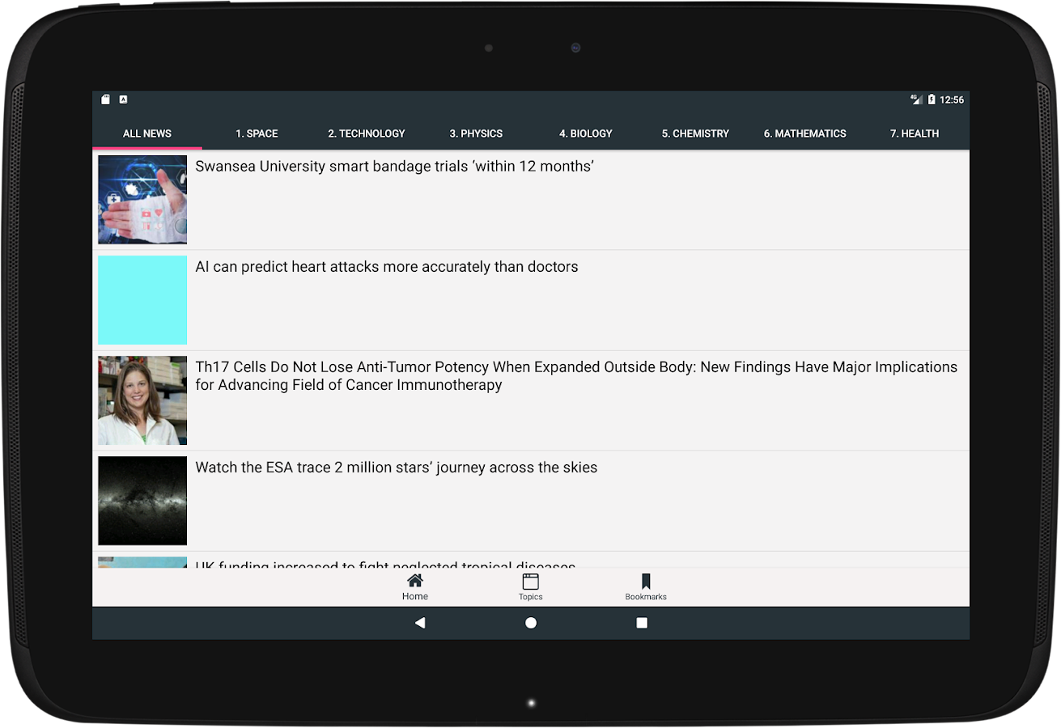
Task: Open recent apps with the square button
Action: point(642,623)
